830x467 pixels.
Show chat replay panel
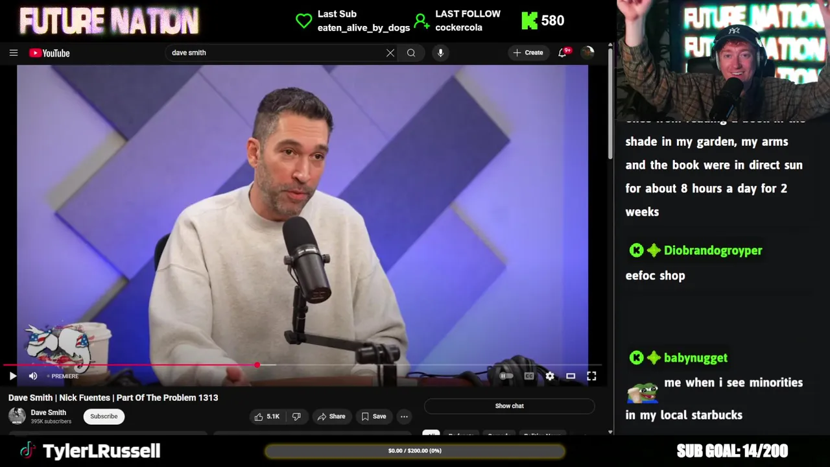coord(509,406)
